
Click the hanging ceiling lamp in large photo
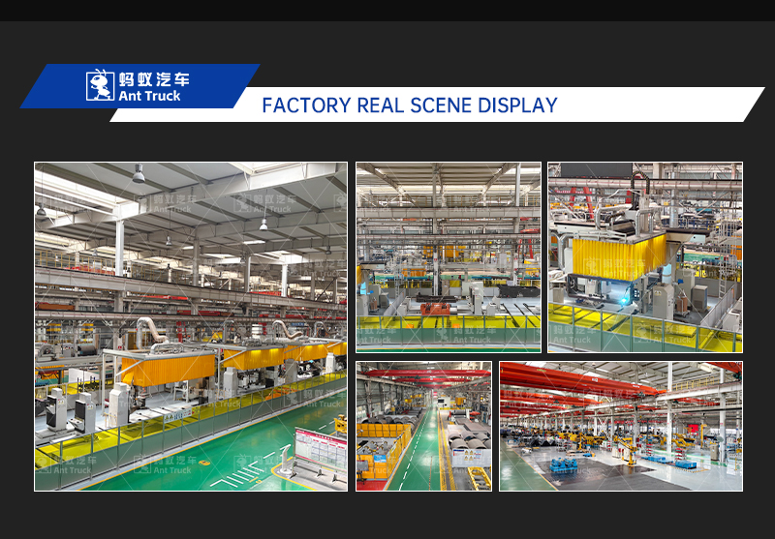click(x=139, y=174)
